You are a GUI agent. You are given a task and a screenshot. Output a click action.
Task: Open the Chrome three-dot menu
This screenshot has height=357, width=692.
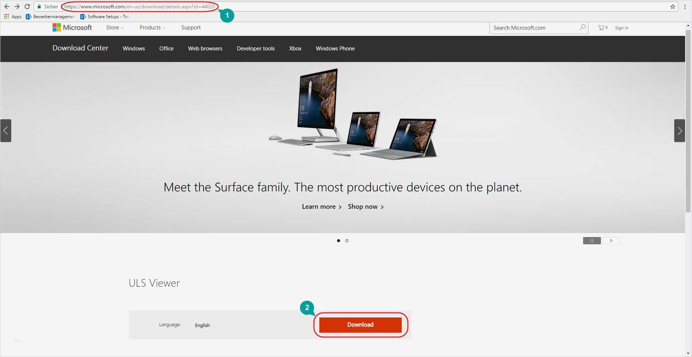pos(685,7)
